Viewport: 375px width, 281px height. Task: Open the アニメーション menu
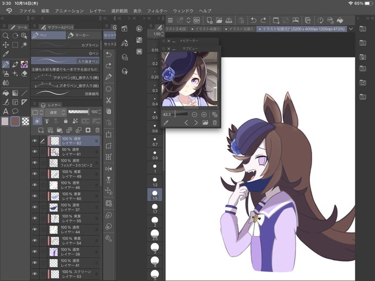[x=69, y=11]
